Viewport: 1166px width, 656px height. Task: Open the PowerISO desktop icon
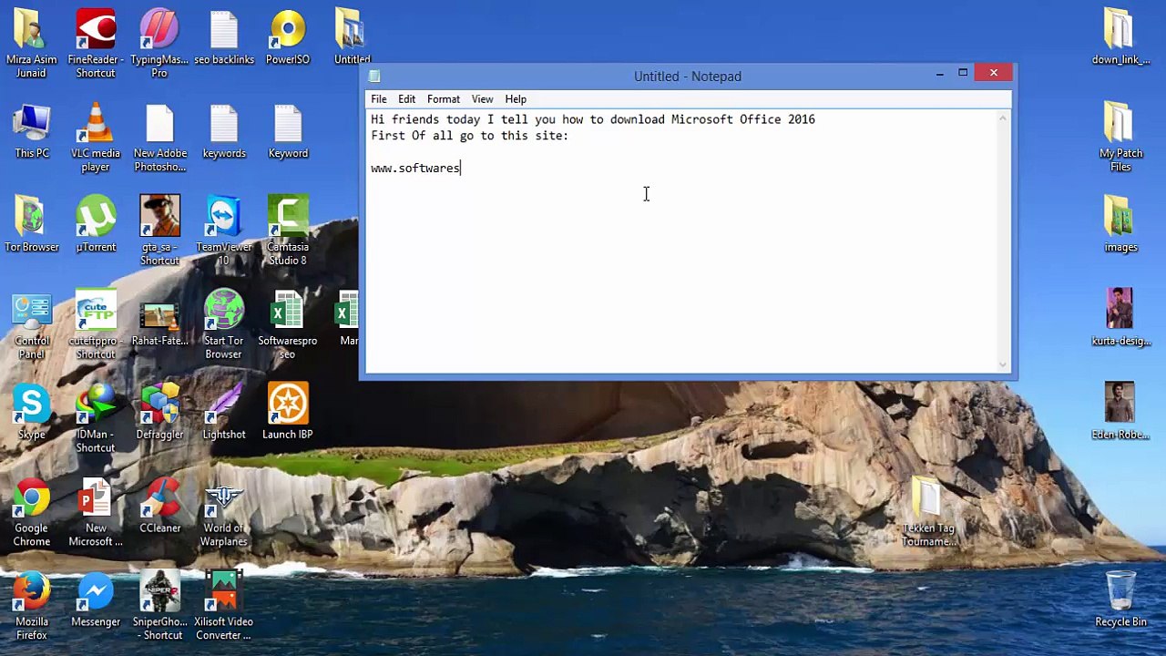pyautogui.click(x=288, y=37)
